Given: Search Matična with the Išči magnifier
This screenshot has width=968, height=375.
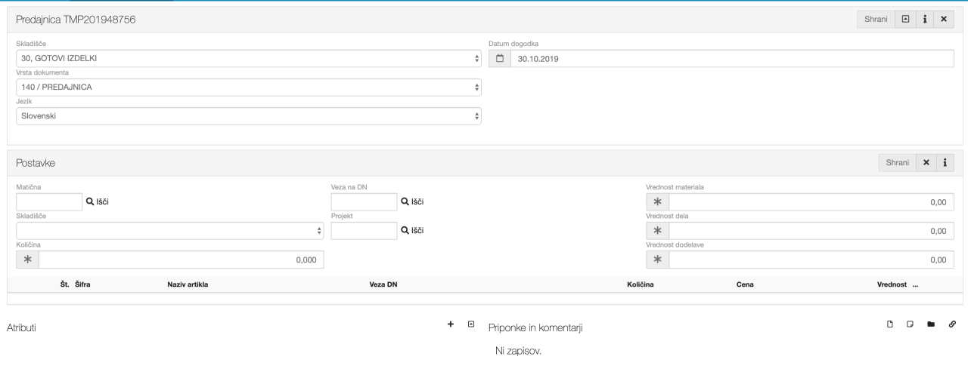Looking at the screenshot, I should [x=100, y=202].
